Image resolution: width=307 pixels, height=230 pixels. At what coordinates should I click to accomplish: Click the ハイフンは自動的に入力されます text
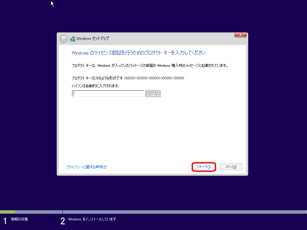tap(96, 86)
